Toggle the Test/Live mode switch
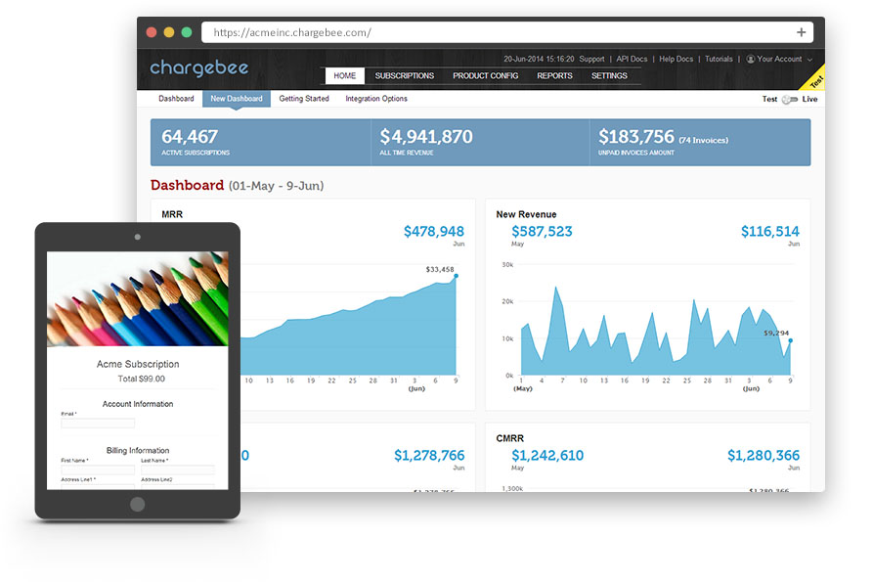The width and height of the screenshot is (873, 582). pyautogui.click(x=789, y=99)
